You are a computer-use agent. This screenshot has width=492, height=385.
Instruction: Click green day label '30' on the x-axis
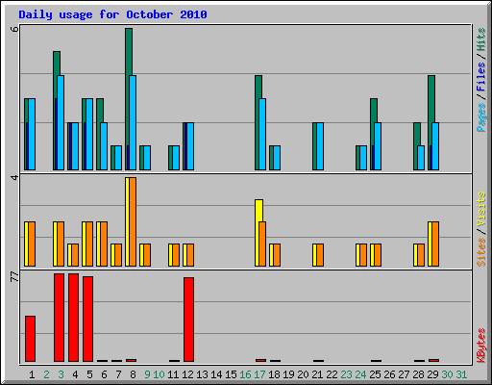(x=447, y=374)
